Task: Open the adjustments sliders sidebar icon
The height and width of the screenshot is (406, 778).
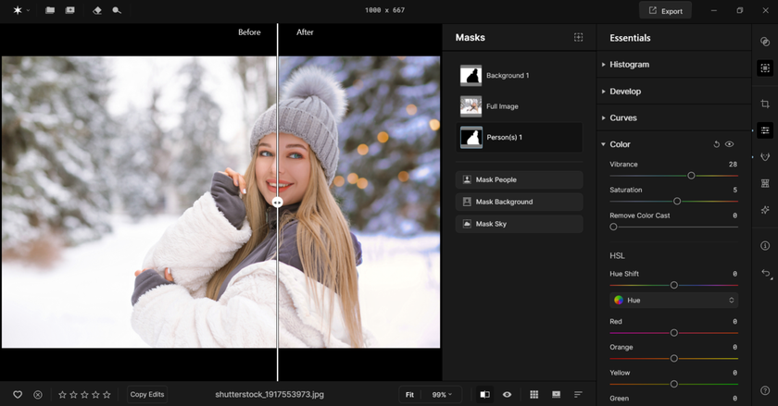Action: tap(765, 130)
